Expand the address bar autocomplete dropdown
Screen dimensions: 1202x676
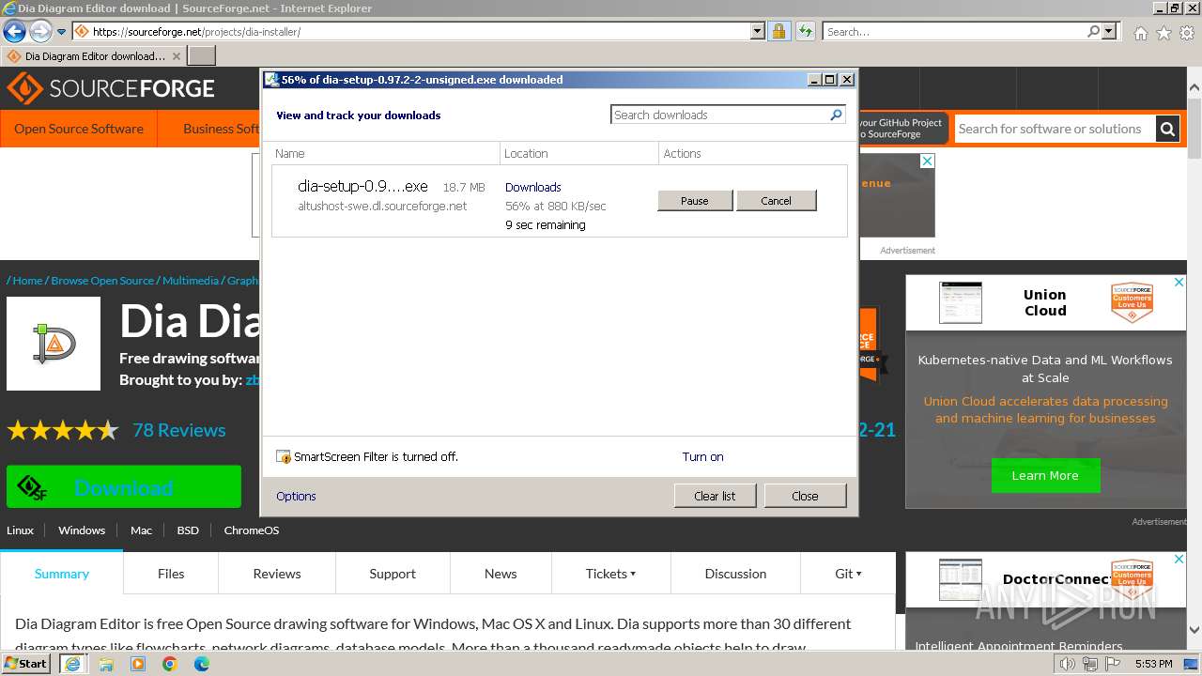pos(758,31)
